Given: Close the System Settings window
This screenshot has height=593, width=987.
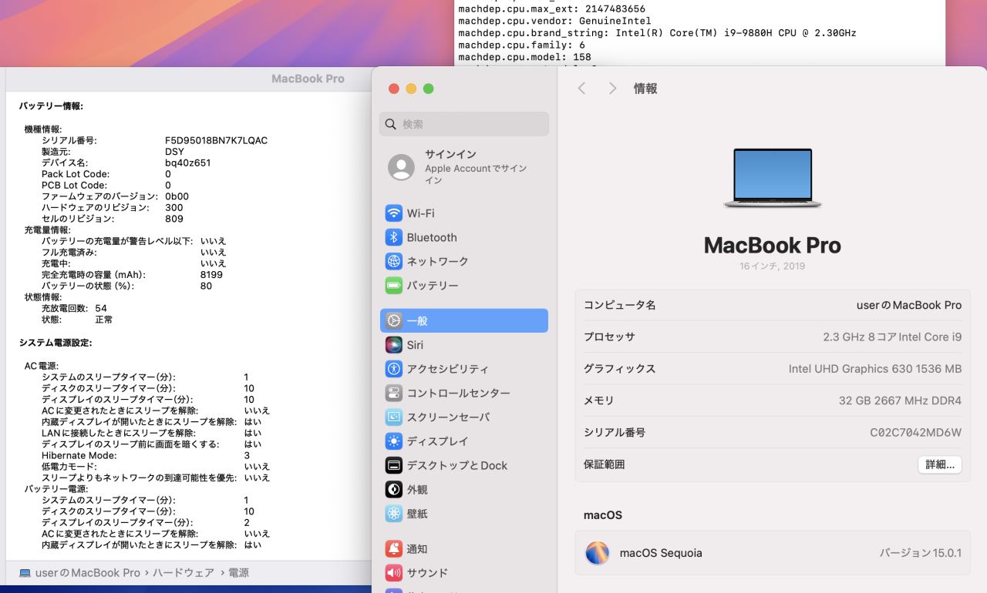Looking at the screenshot, I should point(394,89).
